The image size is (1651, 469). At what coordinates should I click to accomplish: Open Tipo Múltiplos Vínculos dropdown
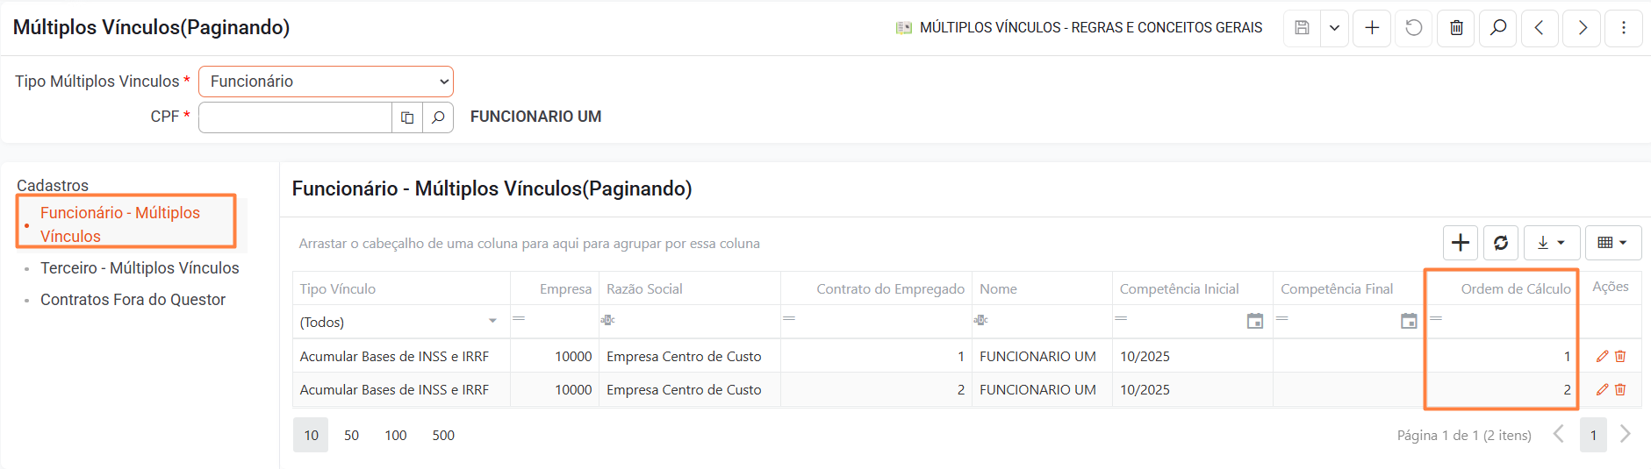pyautogui.click(x=326, y=82)
